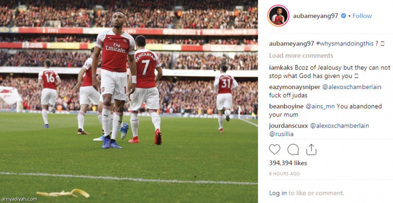The height and width of the screenshot is (203, 393).
Task: Open the beanboyine commenter profile
Action: tap(286, 106)
